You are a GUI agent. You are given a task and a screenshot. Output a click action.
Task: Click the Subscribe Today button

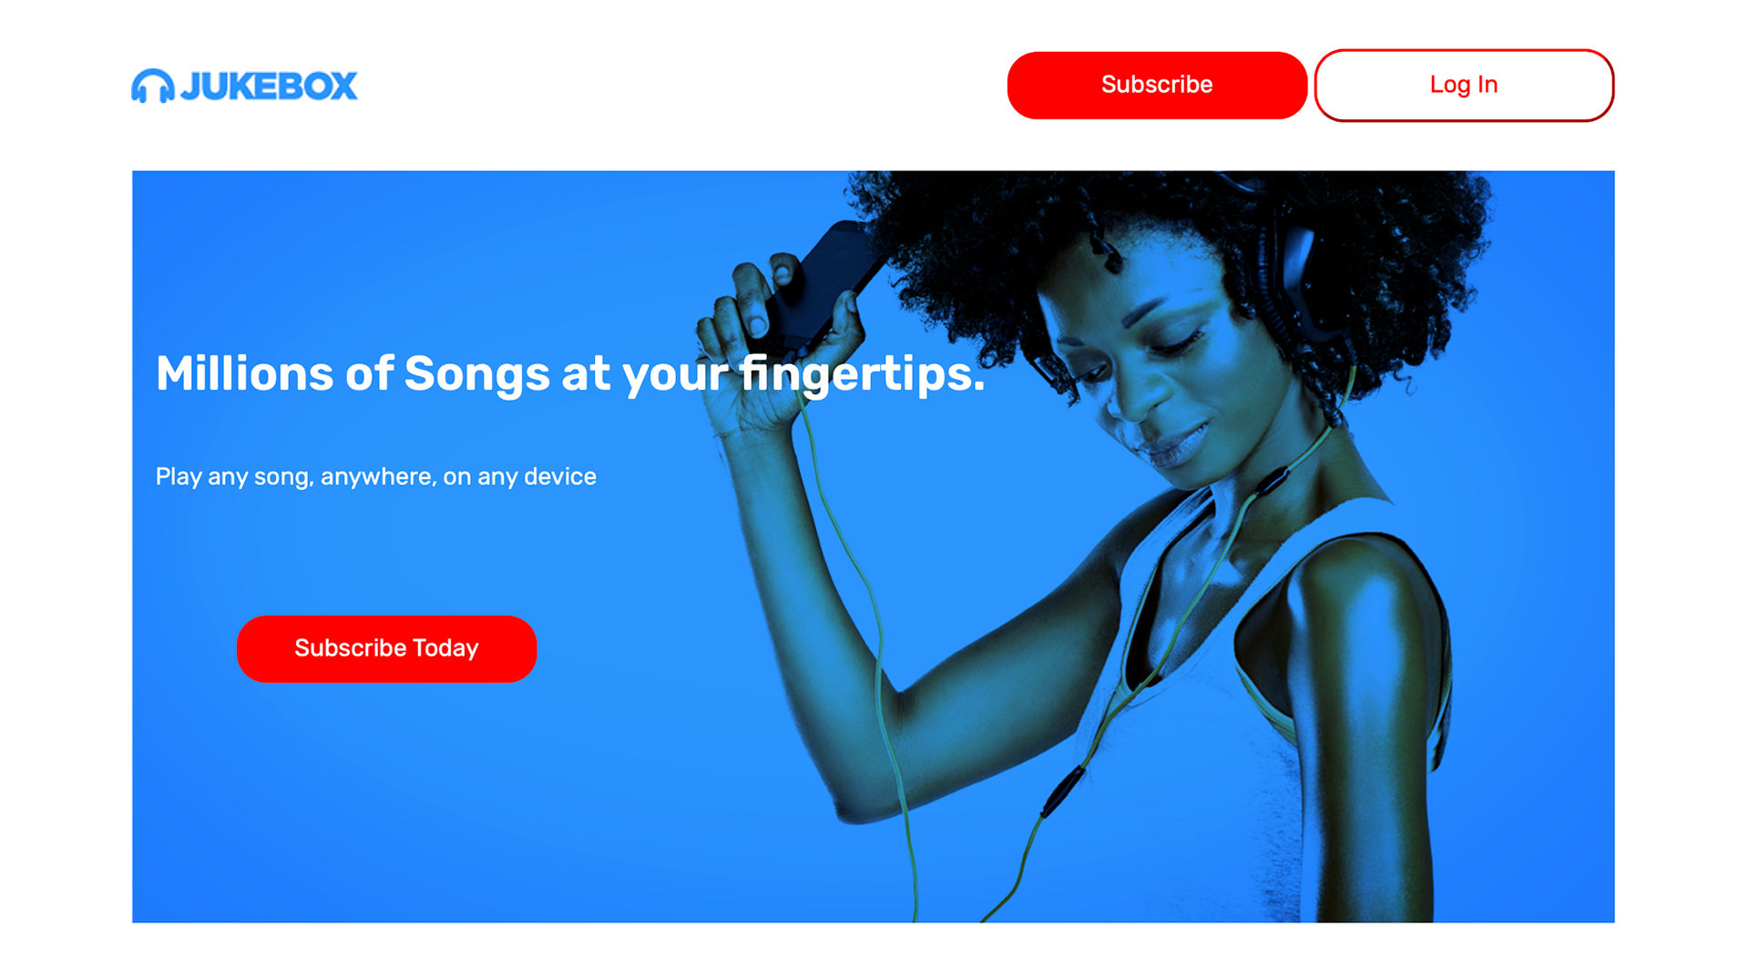(x=386, y=648)
